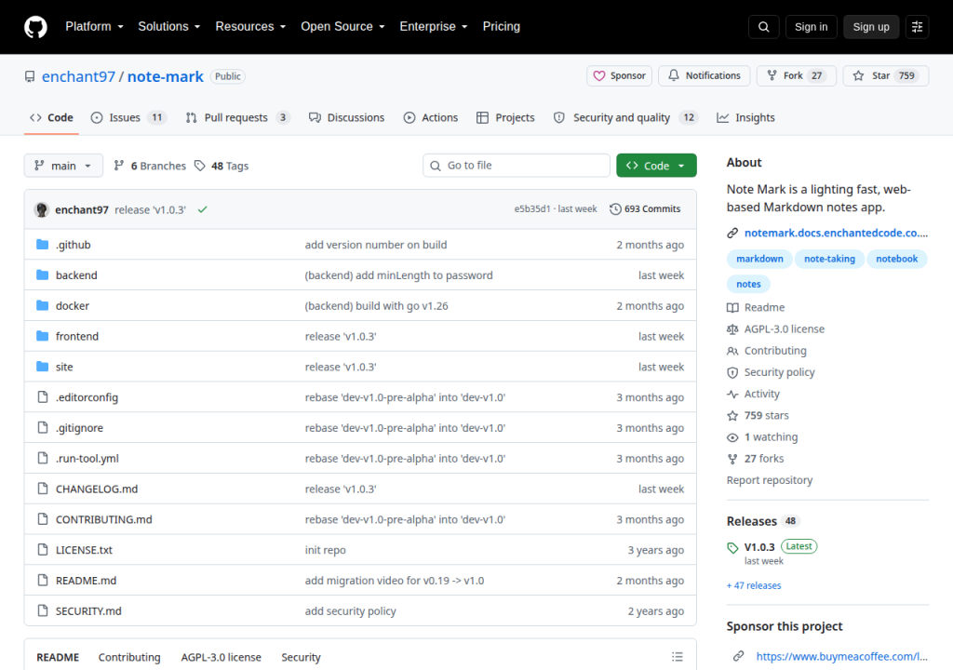Open the Insights tab
The width and height of the screenshot is (953, 670).
pyautogui.click(x=745, y=117)
